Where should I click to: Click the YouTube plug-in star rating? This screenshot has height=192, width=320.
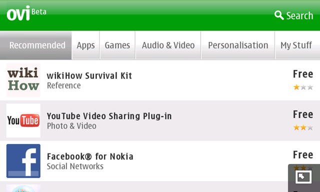(x=303, y=127)
